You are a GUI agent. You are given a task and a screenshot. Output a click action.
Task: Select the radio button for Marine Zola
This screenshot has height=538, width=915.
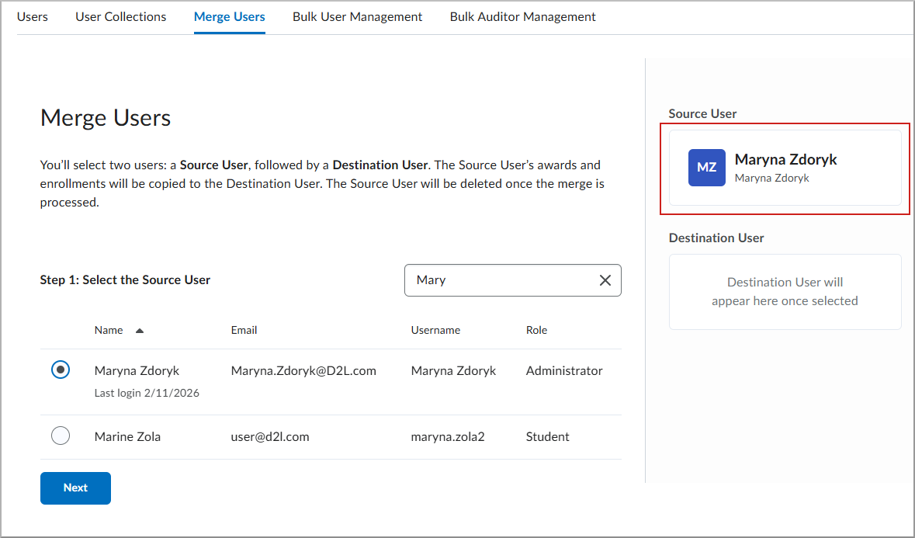point(61,435)
